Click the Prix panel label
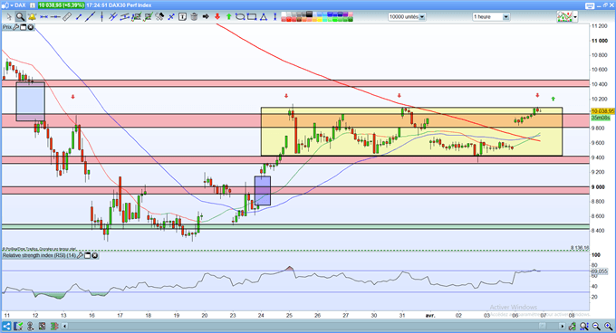 7,27
